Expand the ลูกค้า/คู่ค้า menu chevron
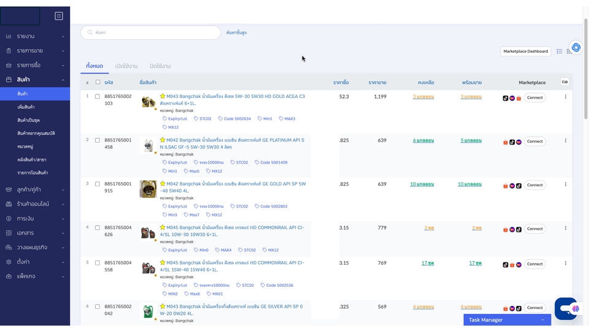Screen dimensions: 589x331 (63, 189)
